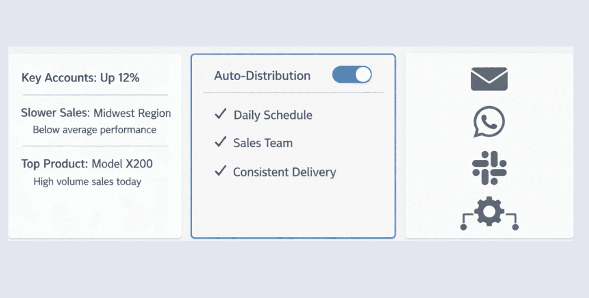Click the Daily Schedule checkmark

click(x=220, y=114)
